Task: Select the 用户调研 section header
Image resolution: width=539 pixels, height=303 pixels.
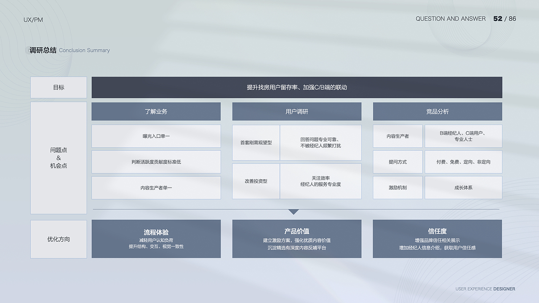Action: [297, 111]
